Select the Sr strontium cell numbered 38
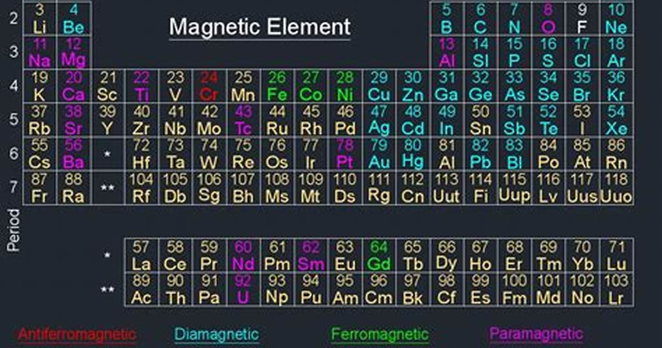This screenshot has height=348, width=662. click(x=74, y=120)
